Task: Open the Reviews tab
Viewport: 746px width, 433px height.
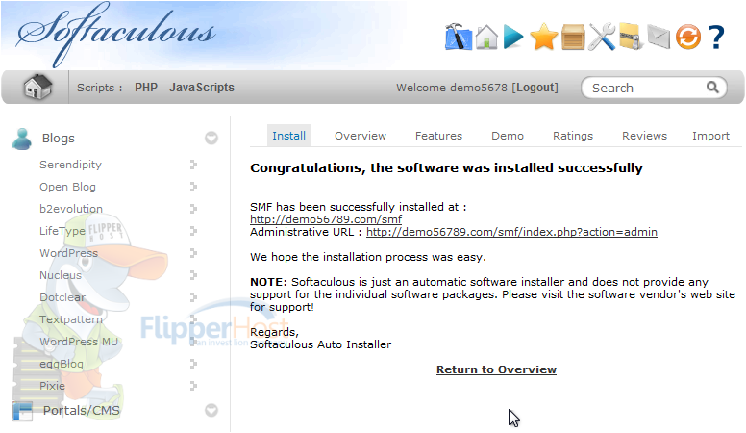Action: pyautogui.click(x=644, y=136)
